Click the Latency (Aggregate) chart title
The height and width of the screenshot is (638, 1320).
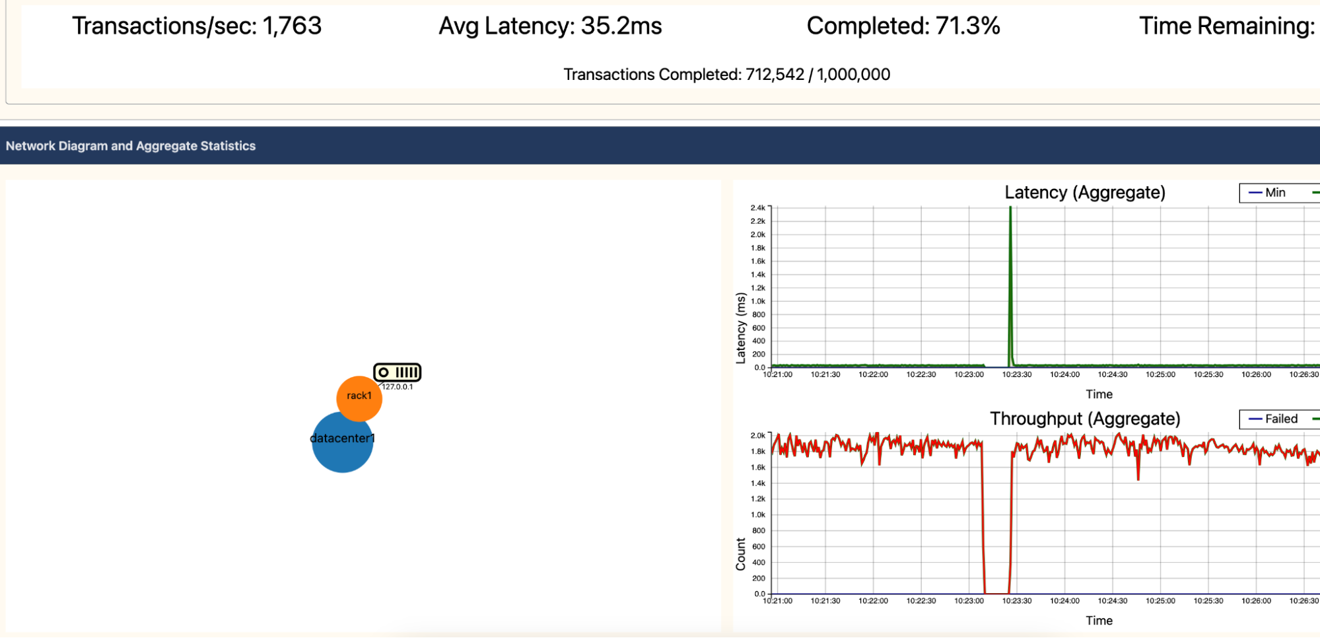coord(1084,193)
